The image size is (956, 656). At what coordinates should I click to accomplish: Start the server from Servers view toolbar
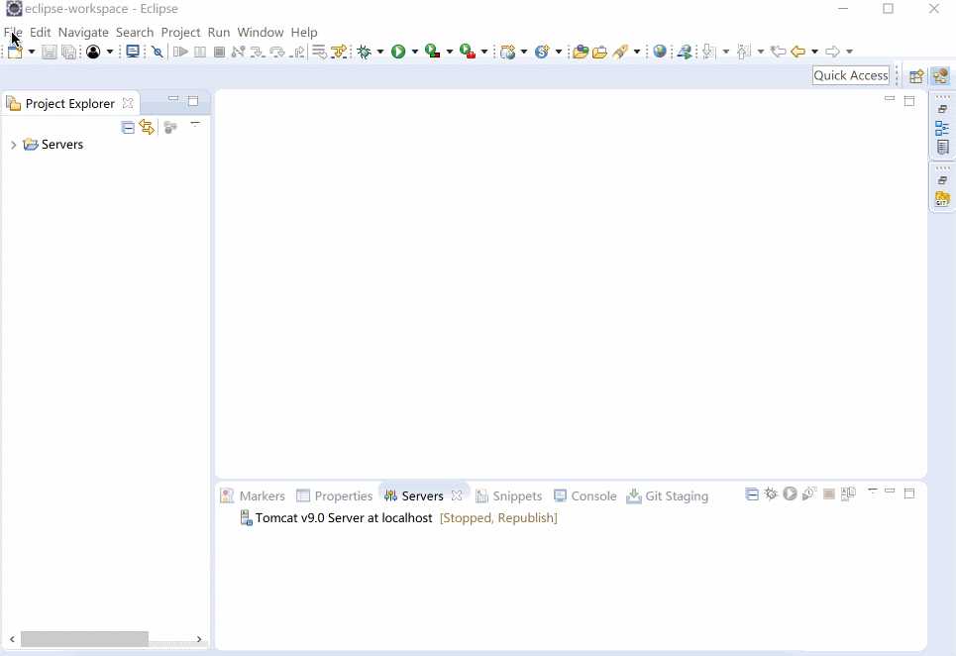click(791, 493)
